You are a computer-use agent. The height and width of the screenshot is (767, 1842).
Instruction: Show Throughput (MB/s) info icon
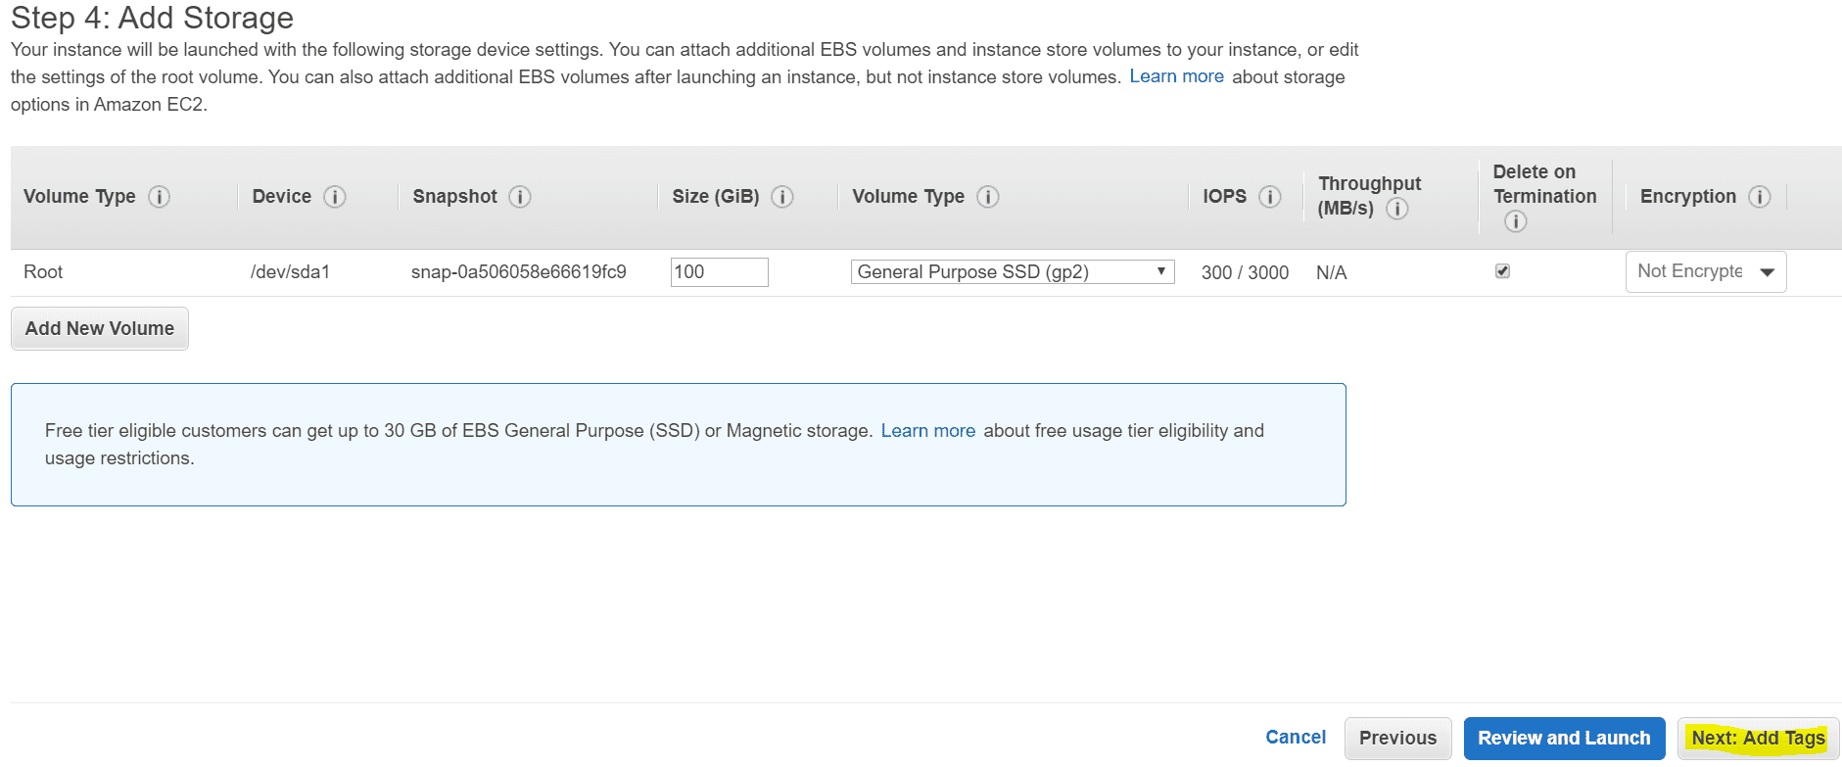(x=1397, y=209)
